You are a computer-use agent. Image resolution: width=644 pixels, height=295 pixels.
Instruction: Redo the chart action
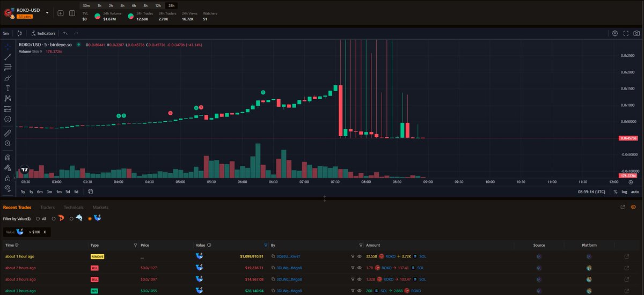(x=76, y=33)
